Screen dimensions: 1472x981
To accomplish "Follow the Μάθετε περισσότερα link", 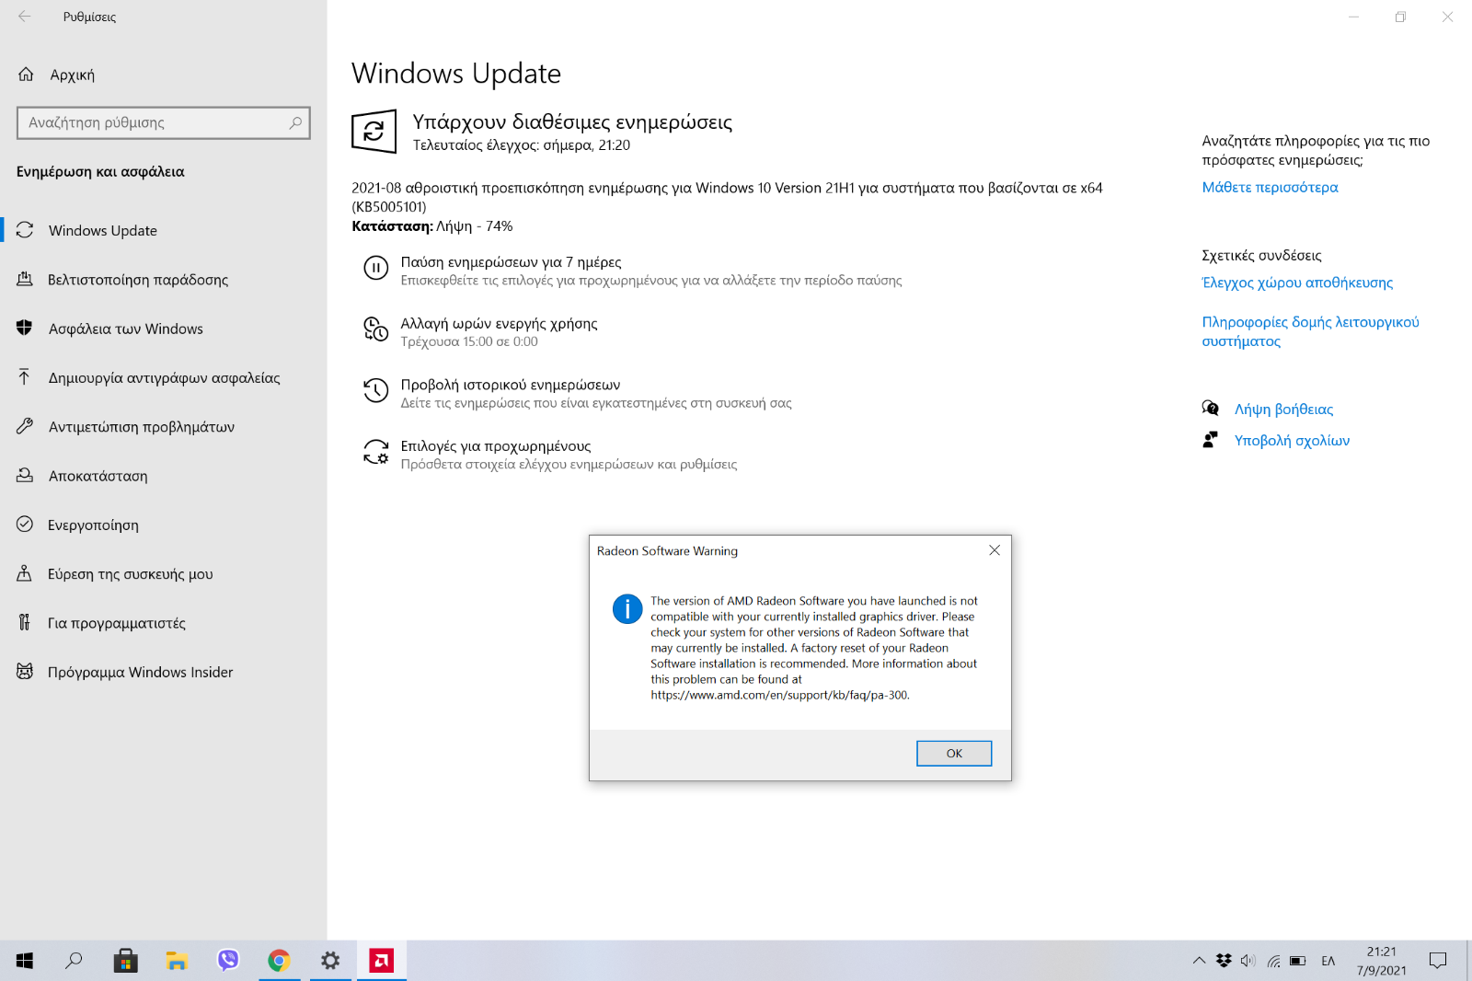I will pyautogui.click(x=1270, y=187).
